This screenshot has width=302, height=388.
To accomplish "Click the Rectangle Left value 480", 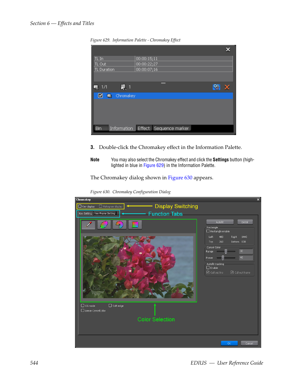I will tap(221, 237).
